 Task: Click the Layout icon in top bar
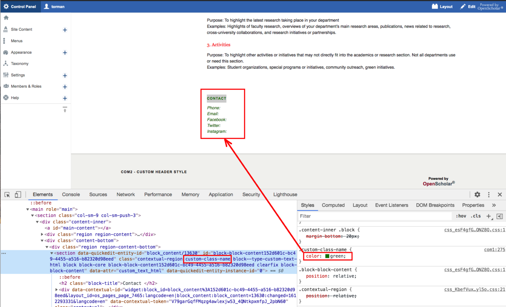(x=442, y=6)
